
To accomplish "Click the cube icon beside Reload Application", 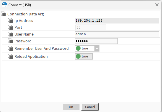I will [10, 56].
